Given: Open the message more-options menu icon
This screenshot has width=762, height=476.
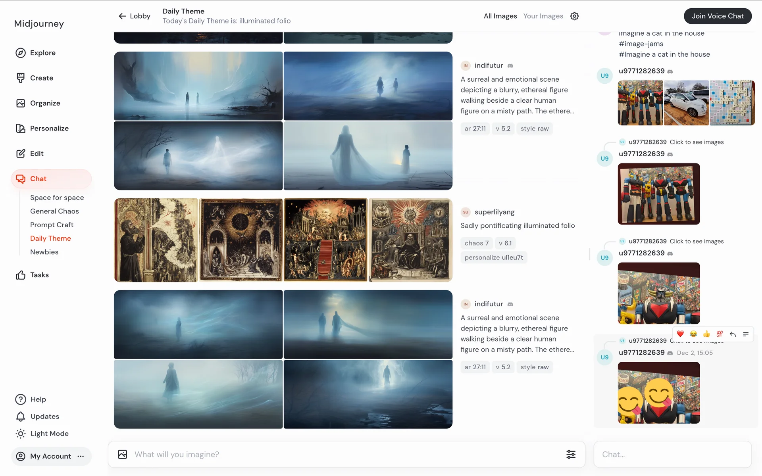Looking at the screenshot, I should tap(746, 334).
